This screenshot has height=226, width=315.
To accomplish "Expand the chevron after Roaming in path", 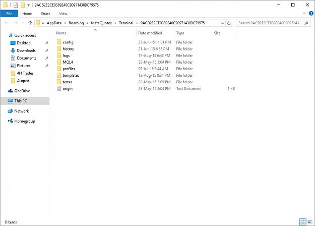I will click(87, 23).
